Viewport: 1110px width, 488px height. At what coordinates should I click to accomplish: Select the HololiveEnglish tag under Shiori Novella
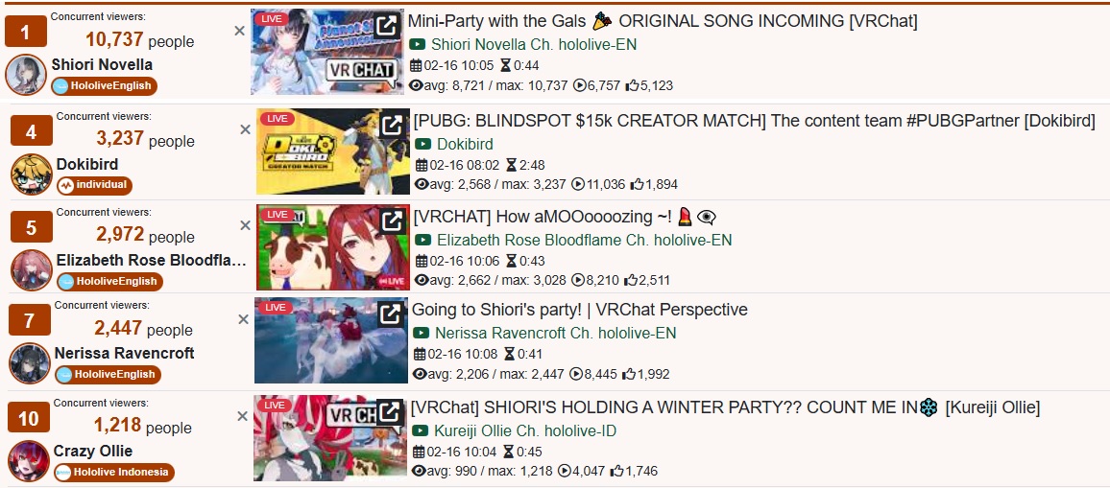pyautogui.click(x=105, y=86)
